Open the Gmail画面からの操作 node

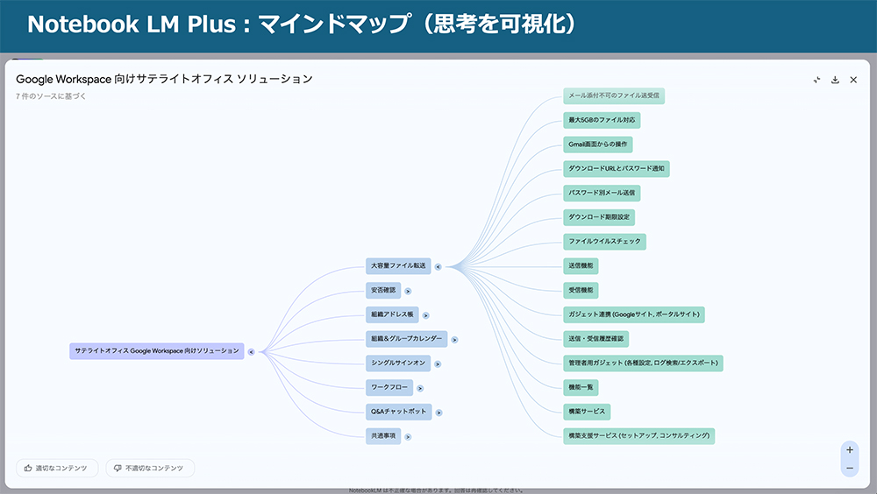click(598, 145)
